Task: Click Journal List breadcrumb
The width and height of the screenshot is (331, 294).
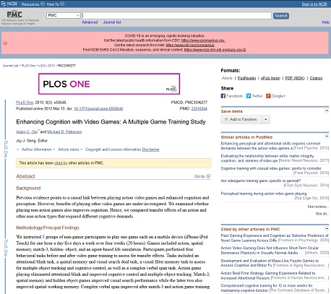Action: point(10,66)
